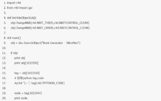Click the 'if obj:' statement
The image size is (161, 101).
tap(14, 53)
